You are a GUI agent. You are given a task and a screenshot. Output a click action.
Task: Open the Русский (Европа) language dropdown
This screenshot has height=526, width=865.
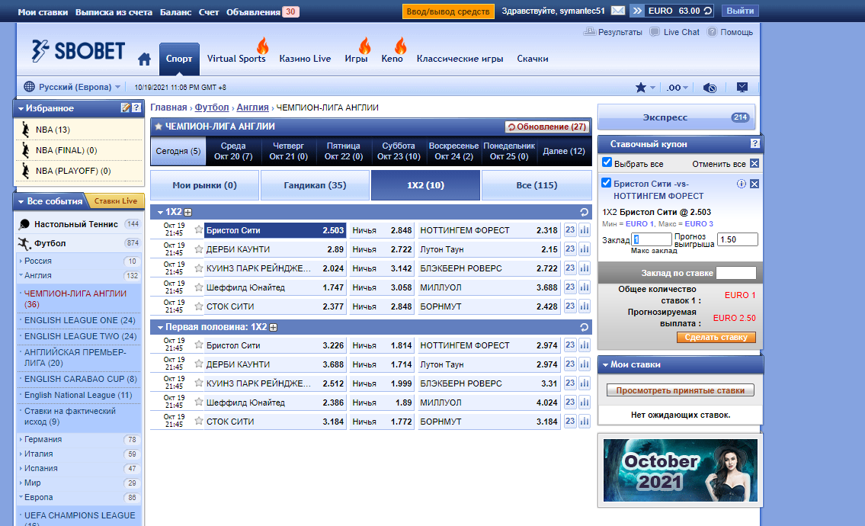point(72,88)
